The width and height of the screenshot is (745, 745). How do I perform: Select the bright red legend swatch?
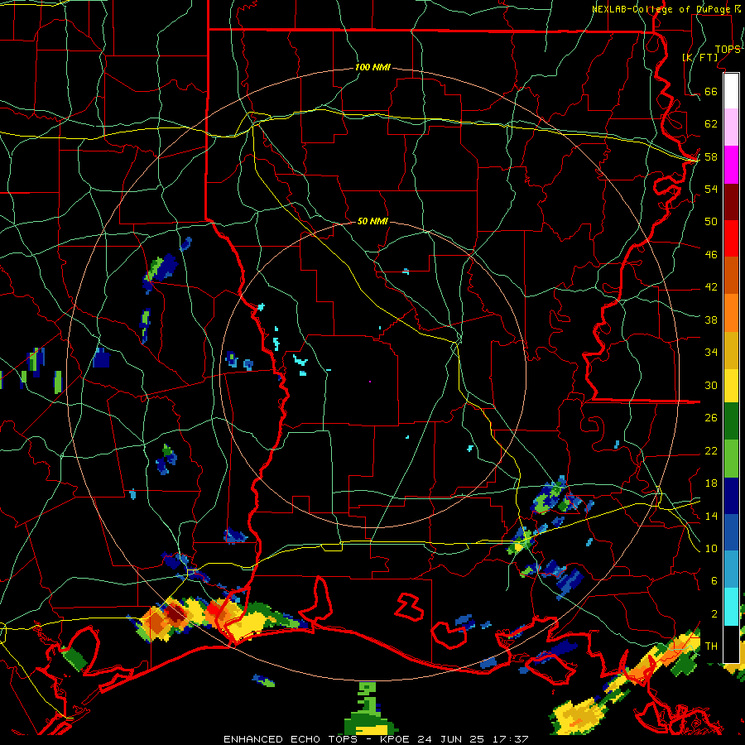731,238
